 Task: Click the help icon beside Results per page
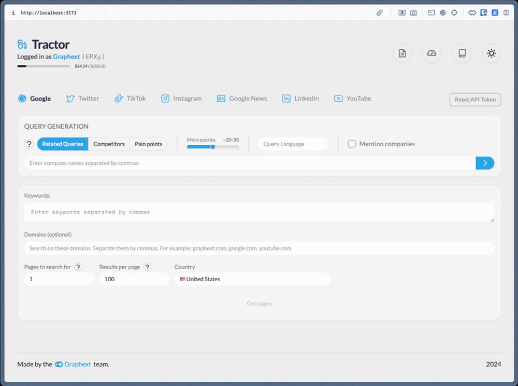[147, 267]
